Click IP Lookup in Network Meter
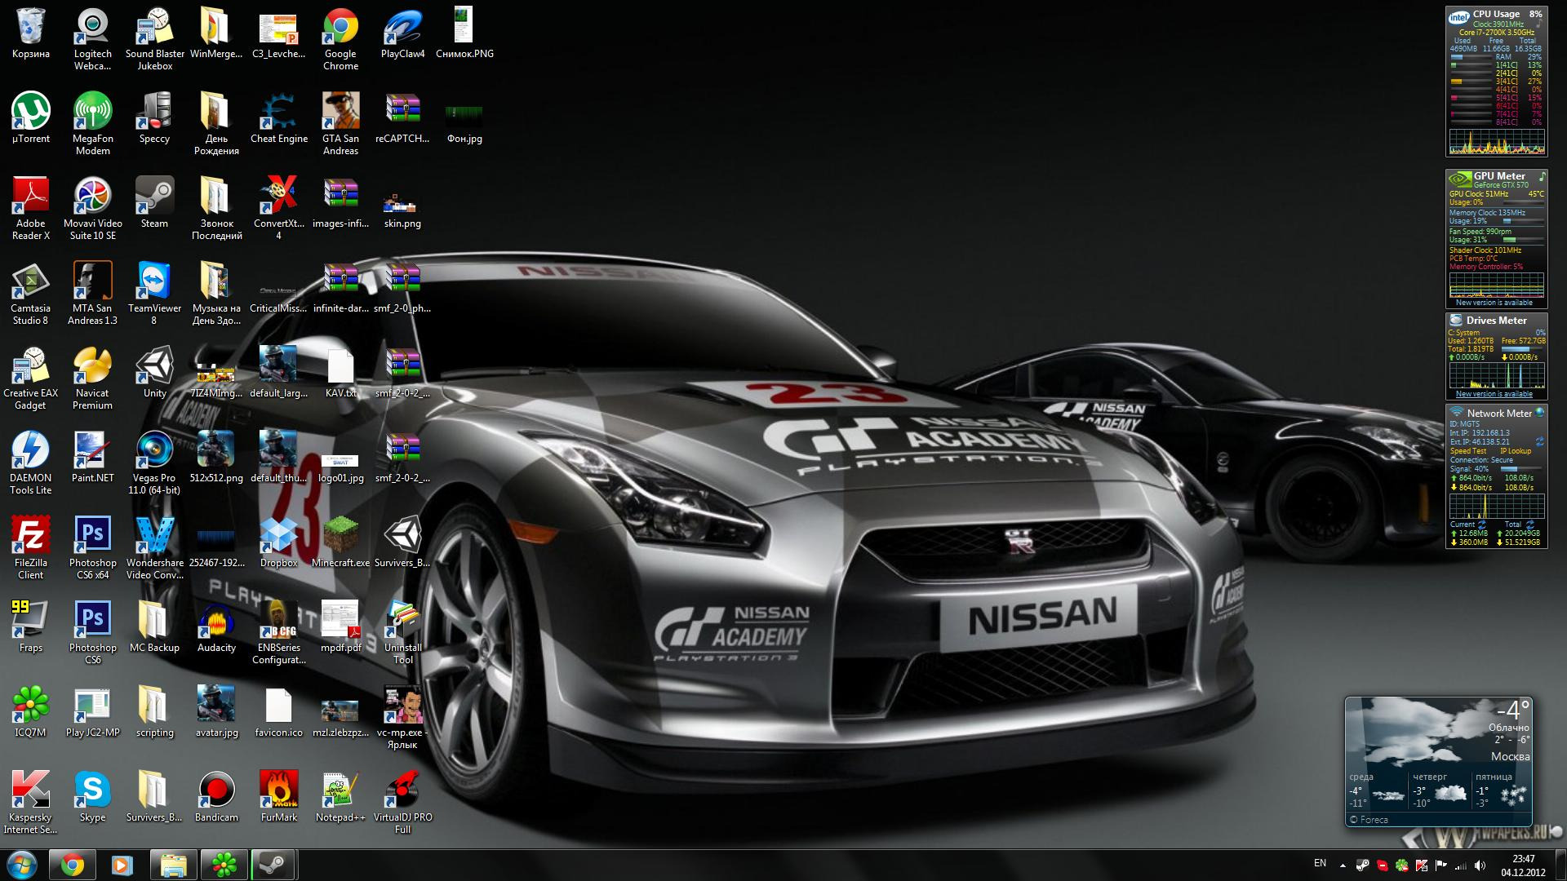Viewport: 1567px width, 881px height. [1515, 451]
